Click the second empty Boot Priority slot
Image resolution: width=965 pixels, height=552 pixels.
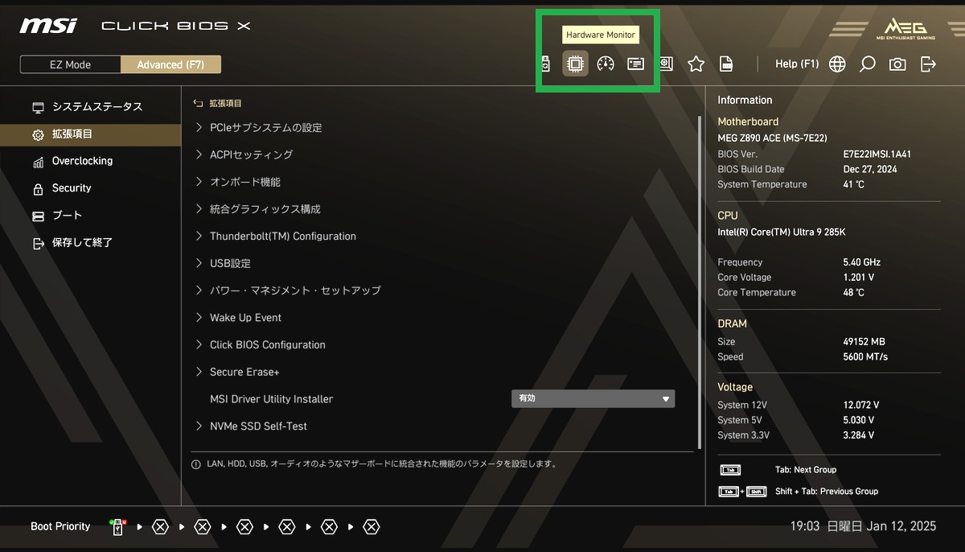[x=203, y=527]
